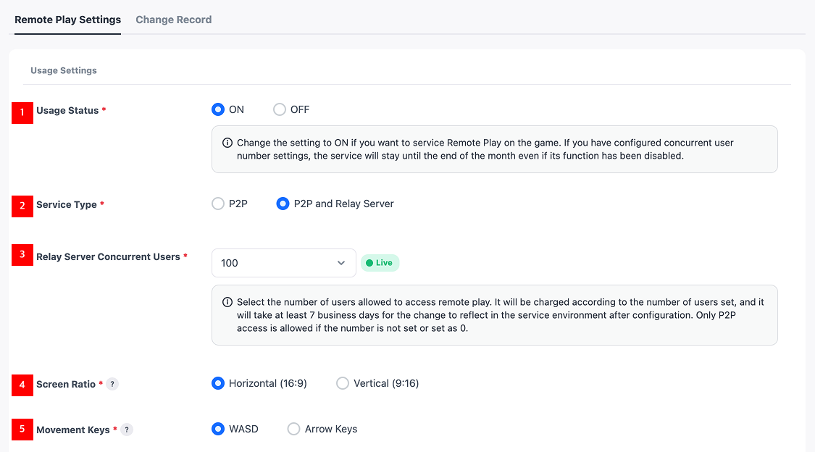
Task: Choose Arrow Keys for movement
Action: (x=294, y=430)
